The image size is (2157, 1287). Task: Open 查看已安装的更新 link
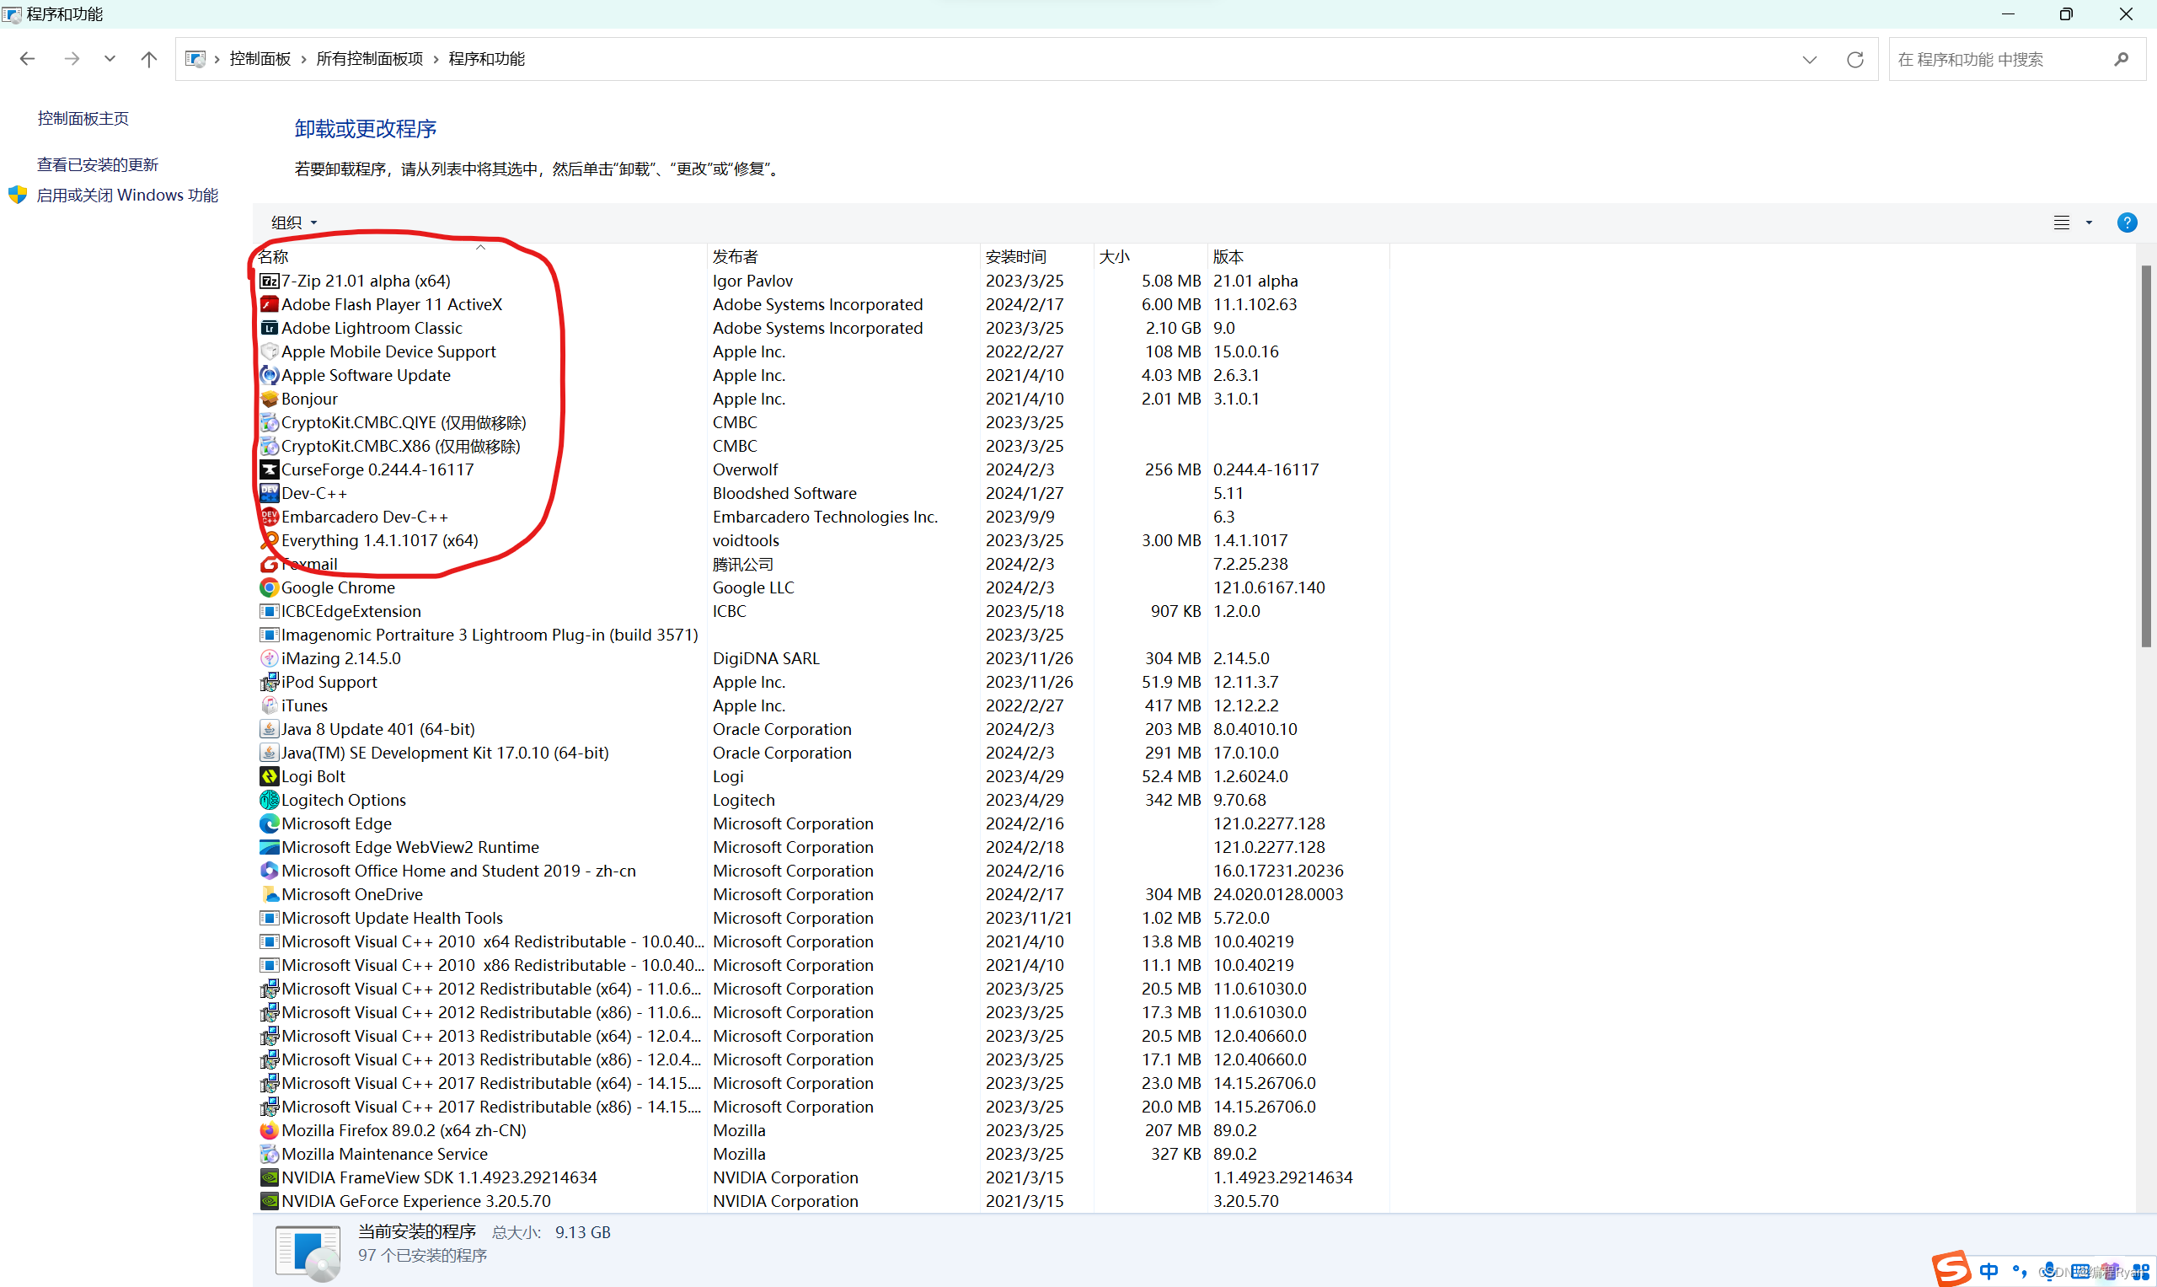97,165
